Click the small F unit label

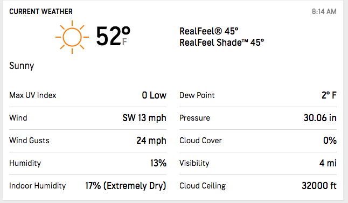124,41
